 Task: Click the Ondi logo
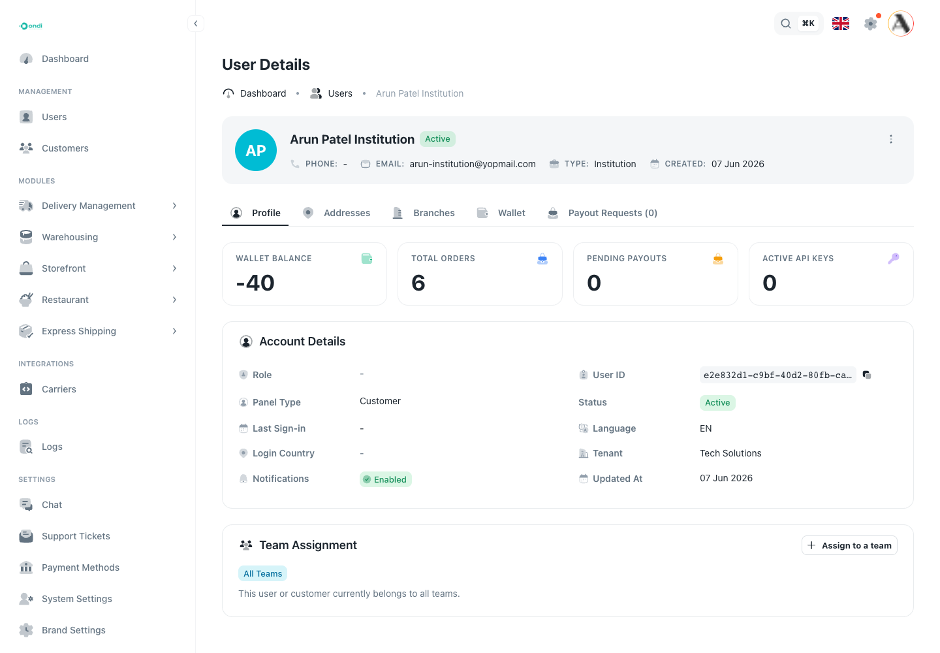coord(31,26)
